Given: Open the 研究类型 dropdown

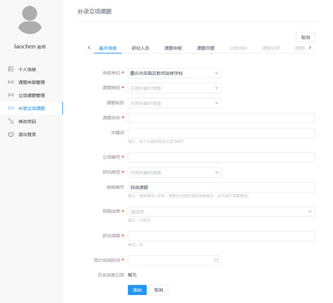Looking at the screenshot, I should coord(174,173).
